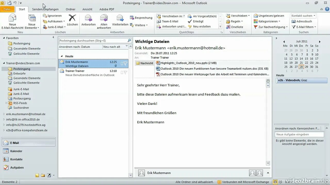
Task: Flag the Erik Mustermann message
Action: click(125, 64)
